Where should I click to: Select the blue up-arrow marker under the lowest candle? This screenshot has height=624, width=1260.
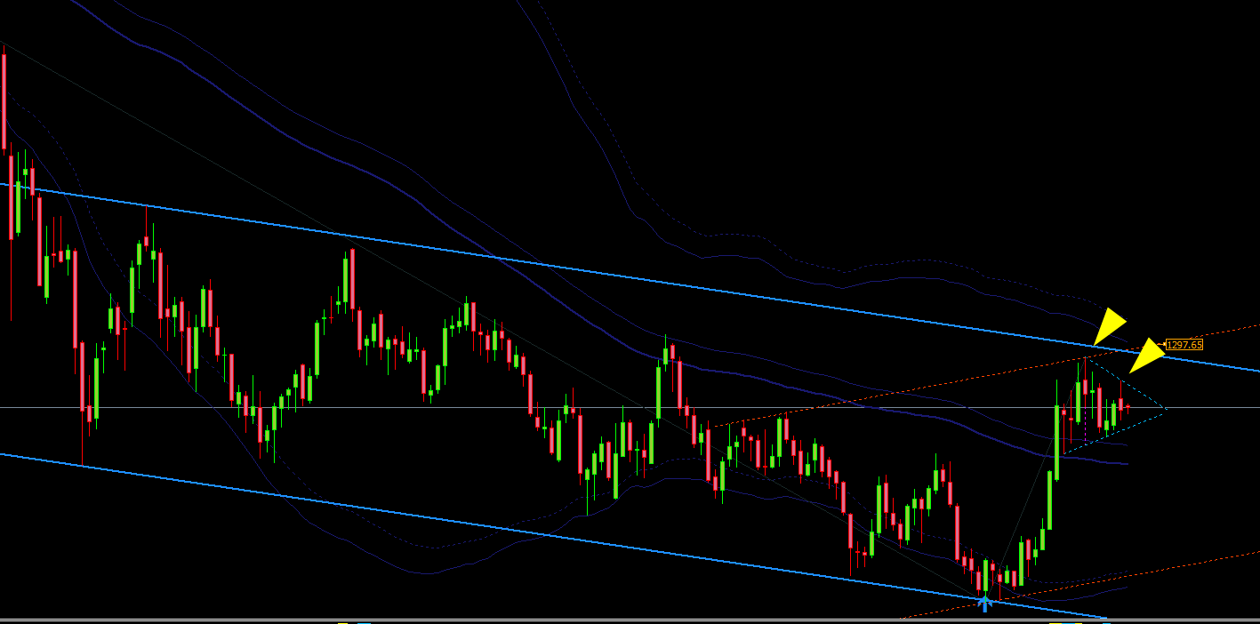click(984, 604)
